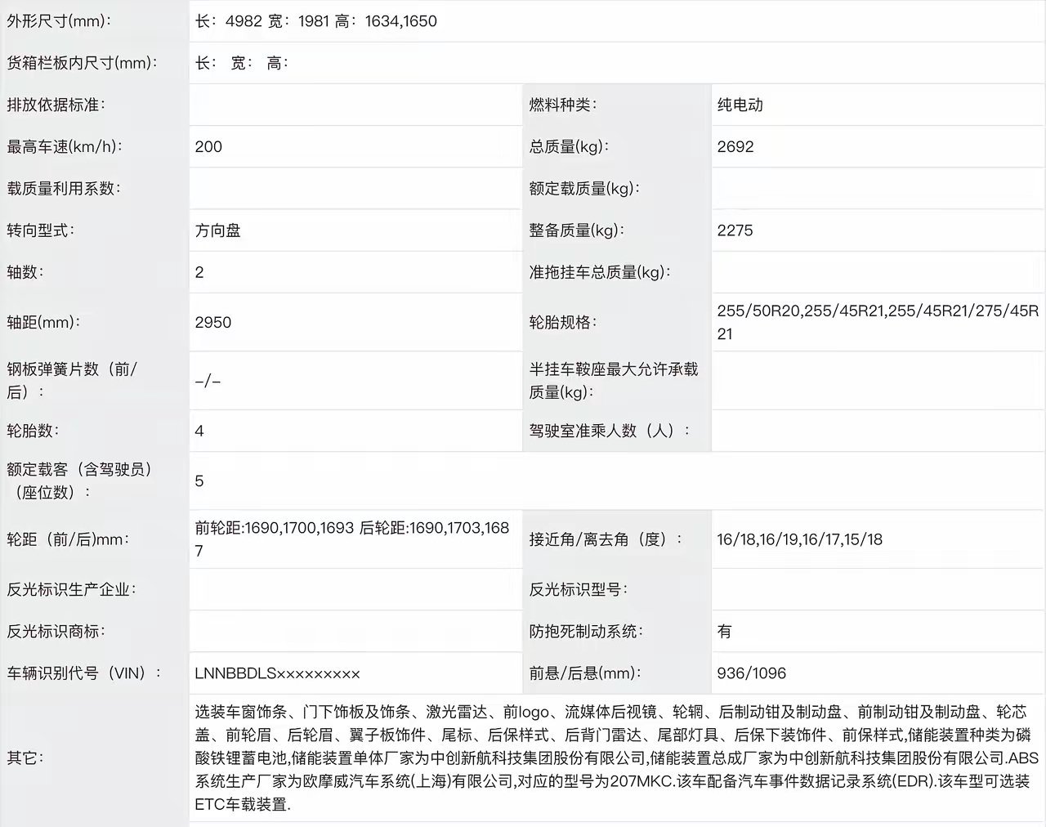Select wheelbase value 2950
The width and height of the screenshot is (1046, 827).
click(x=213, y=322)
